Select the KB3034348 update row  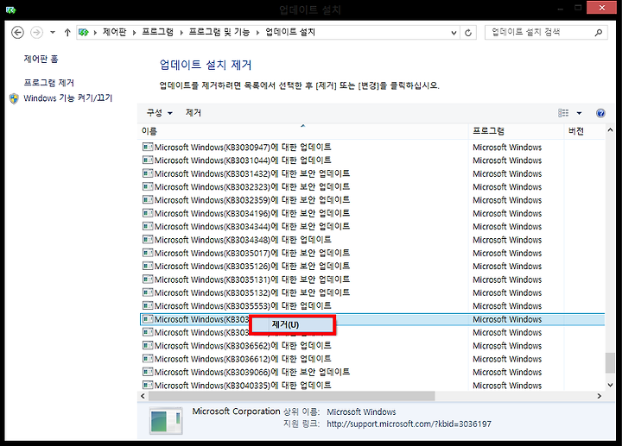point(372,240)
